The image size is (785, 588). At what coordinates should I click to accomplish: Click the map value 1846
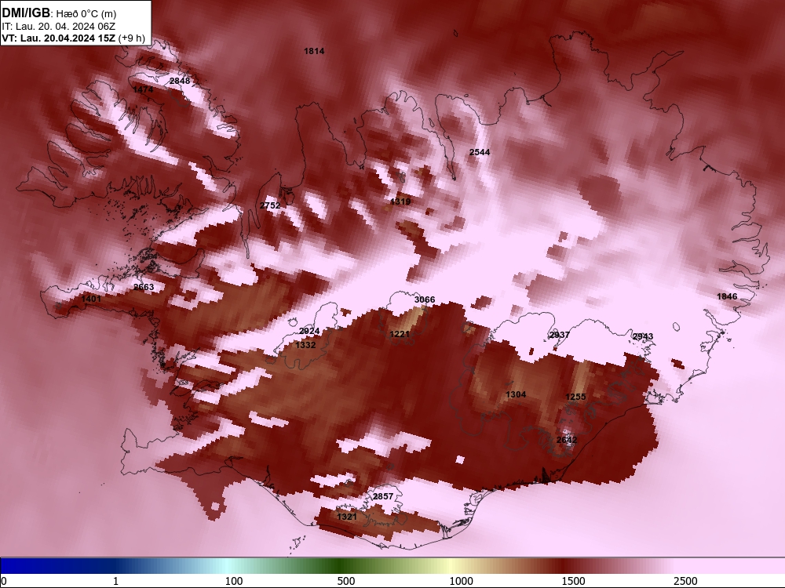[x=727, y=296]
